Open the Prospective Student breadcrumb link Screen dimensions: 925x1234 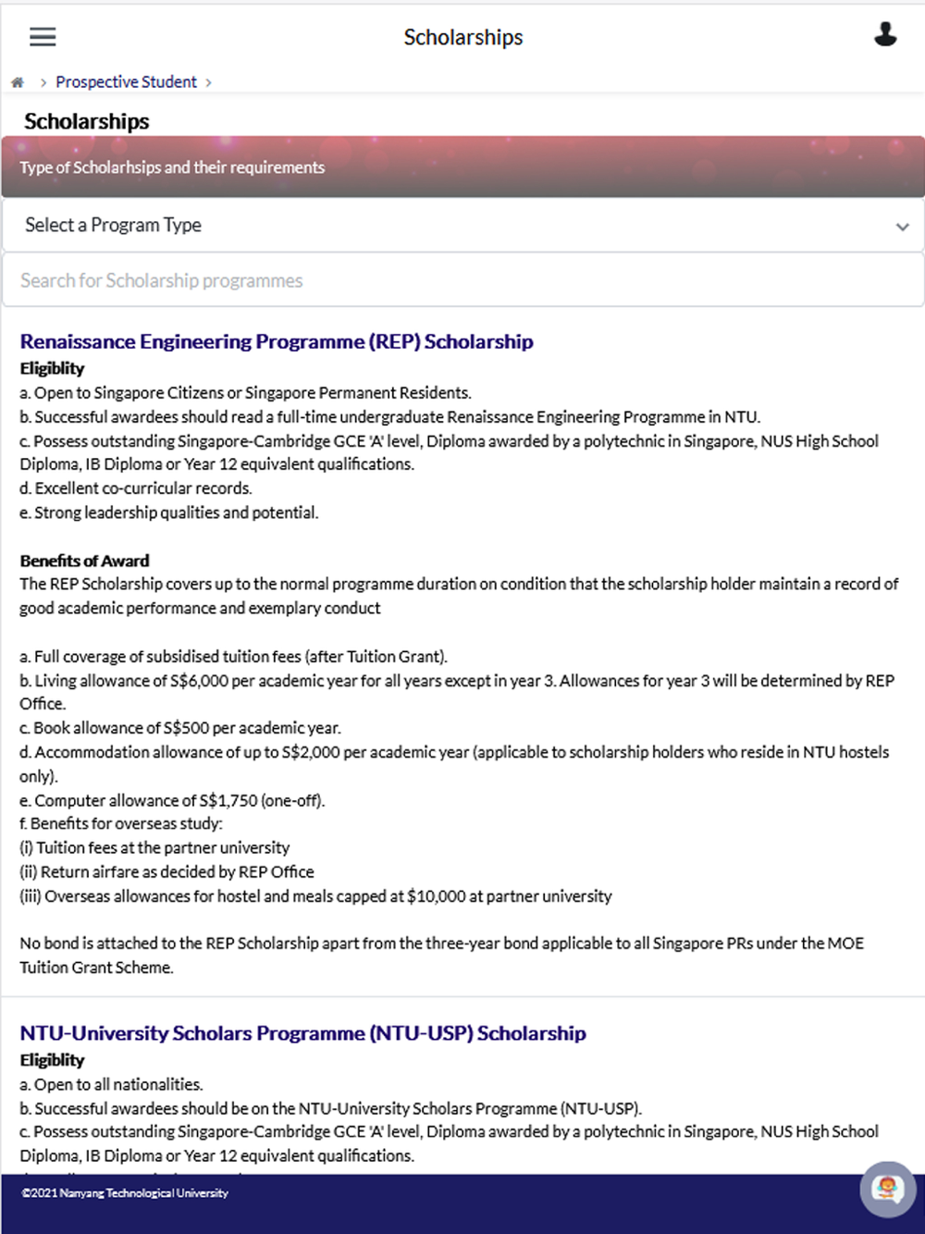point(126,82)
